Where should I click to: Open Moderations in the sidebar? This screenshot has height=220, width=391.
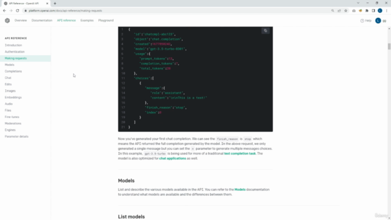click(x=13, y=123)
